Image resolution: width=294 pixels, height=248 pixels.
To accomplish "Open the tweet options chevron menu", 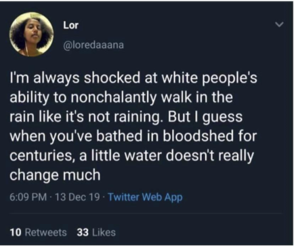I will click(279, 25).
